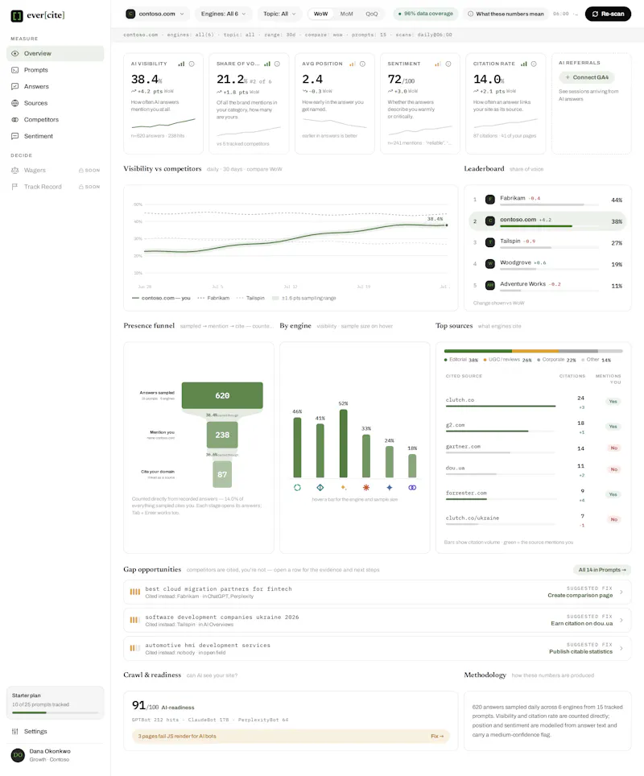This screenshot has height=776, width=644.
Task: Toggle Fabrikam series in chart legend
Action: [x=213, y=298]
